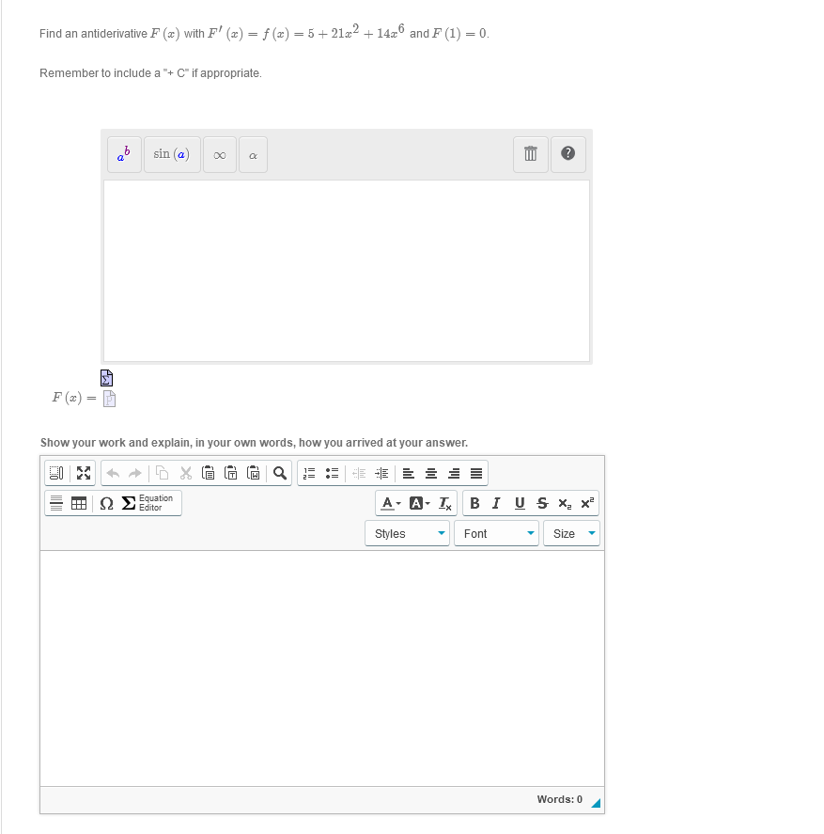Clear the math answer with the trash icon
Screen dimensions: 824x834
click(x=530, y=154)
